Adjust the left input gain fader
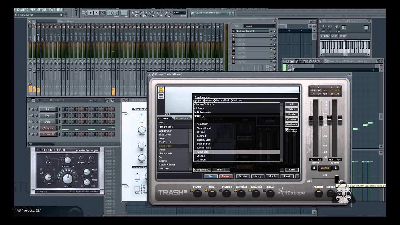The height and width of the screenshot is (225, 400). [x=311, y=119]
